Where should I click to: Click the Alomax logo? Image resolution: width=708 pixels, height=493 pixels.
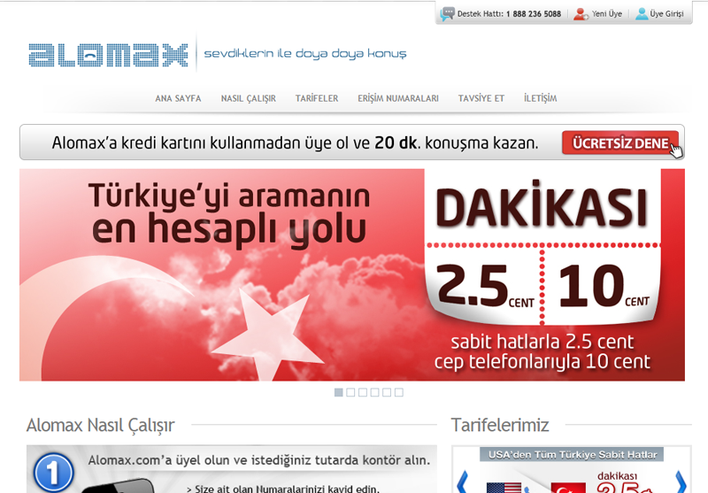pos(108,56)
